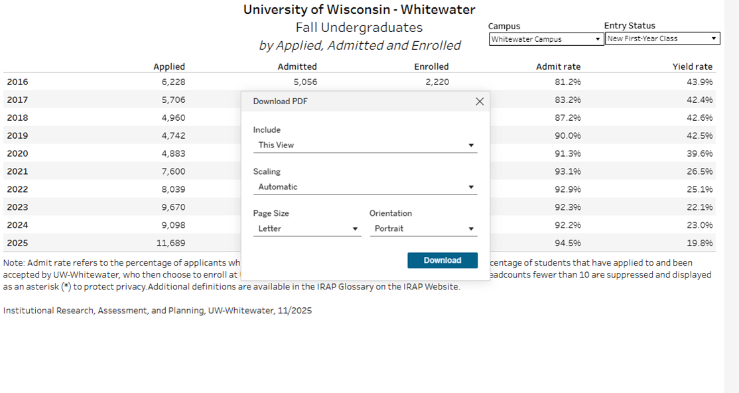Screen dimensions: 739x393
Task: Click the dashboard title University of Wisconsin - Whitewater
Action: point(359,10)
